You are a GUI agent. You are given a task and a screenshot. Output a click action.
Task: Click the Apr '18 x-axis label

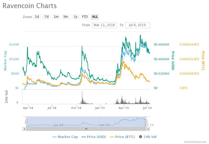[28, 108]
